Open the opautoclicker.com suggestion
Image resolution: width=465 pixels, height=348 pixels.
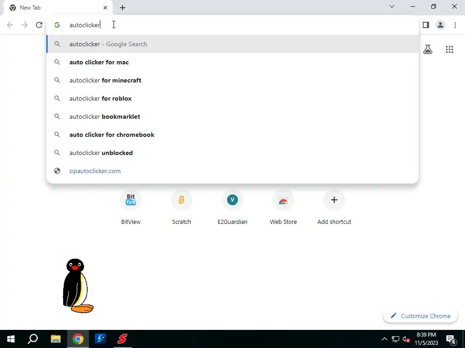tap(232, 171)
